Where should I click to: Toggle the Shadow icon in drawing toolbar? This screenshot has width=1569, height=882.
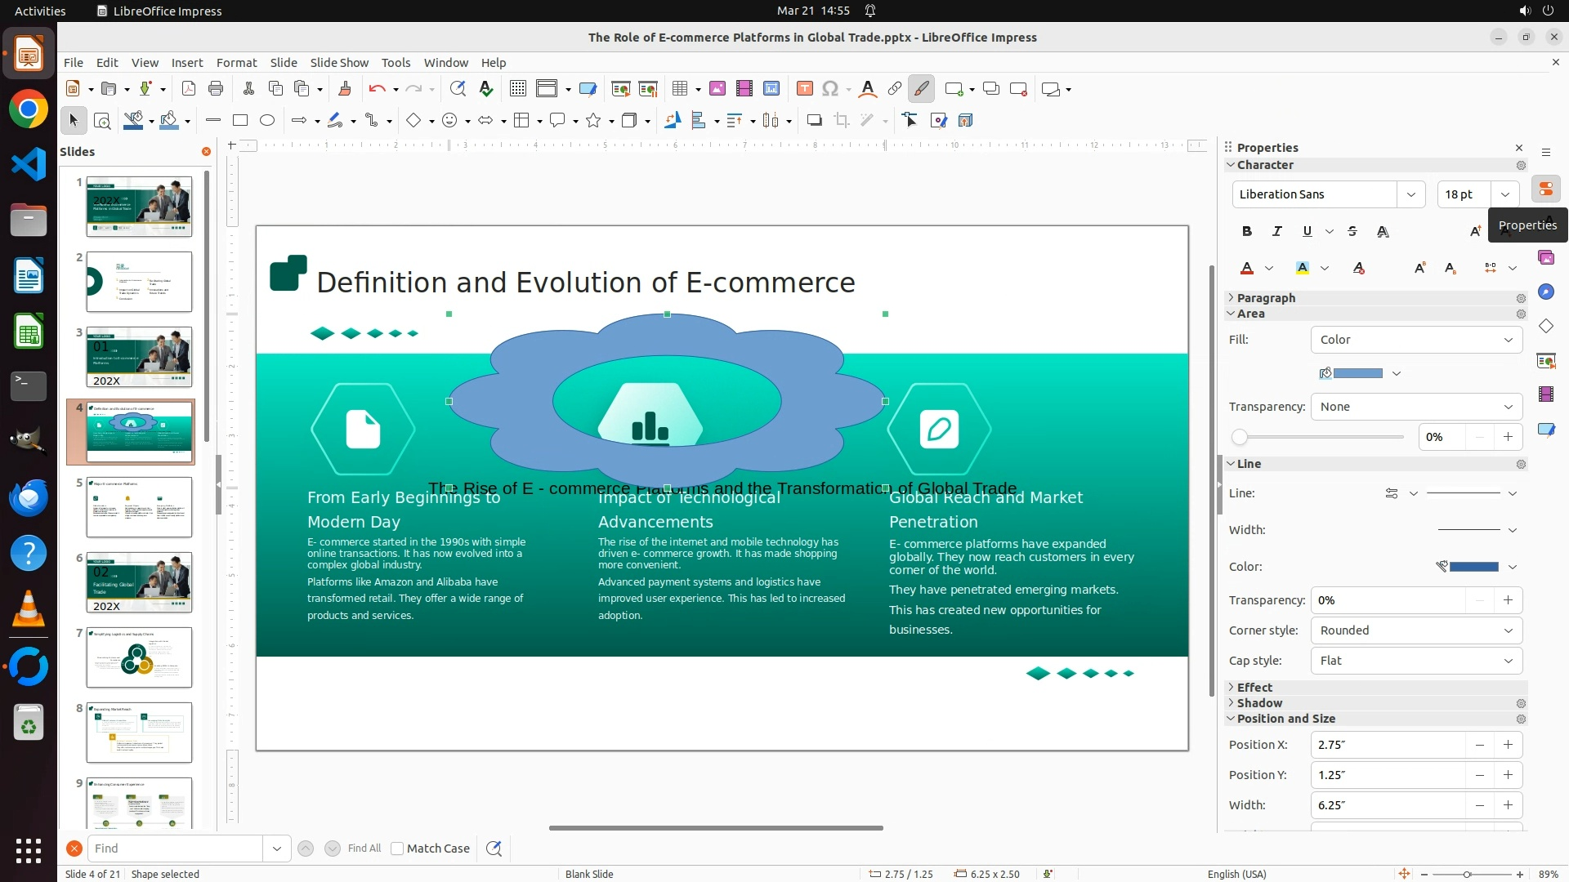coord(814,121)
